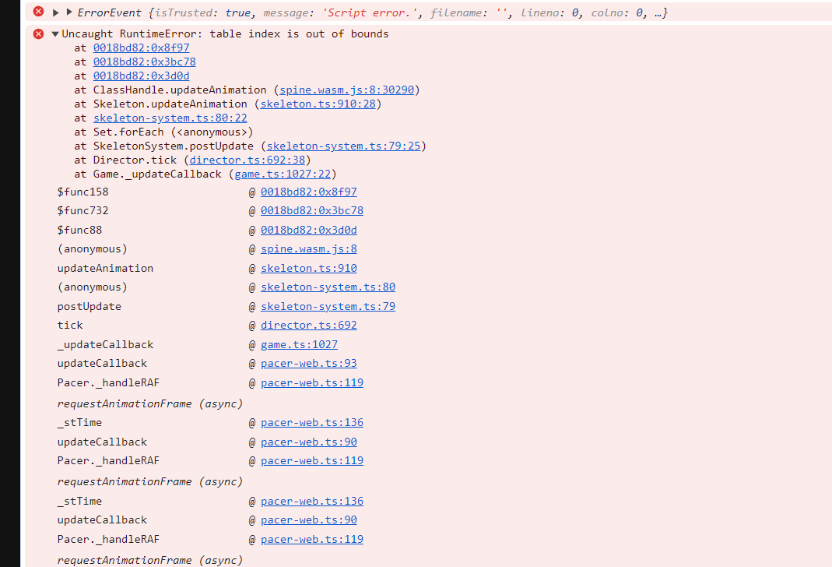Screen dimensions: 832x567
Task: Open 0018bd82:0x3bc78 link in the 'at' stack lines
Action: click(144, 62)
